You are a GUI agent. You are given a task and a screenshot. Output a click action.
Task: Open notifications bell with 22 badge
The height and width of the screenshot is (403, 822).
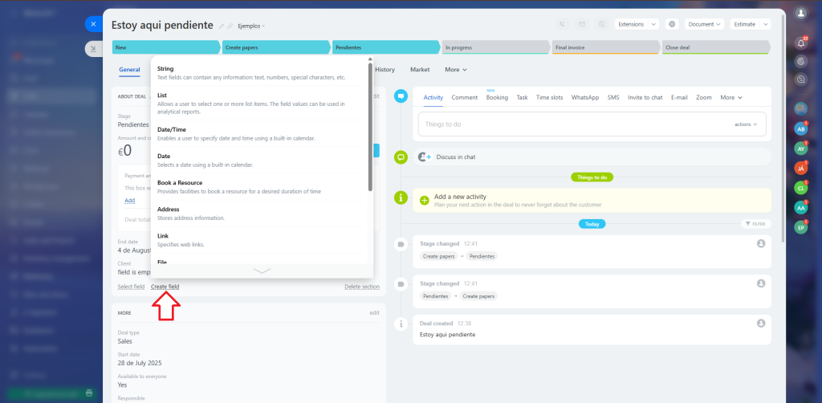click(800, 43)
